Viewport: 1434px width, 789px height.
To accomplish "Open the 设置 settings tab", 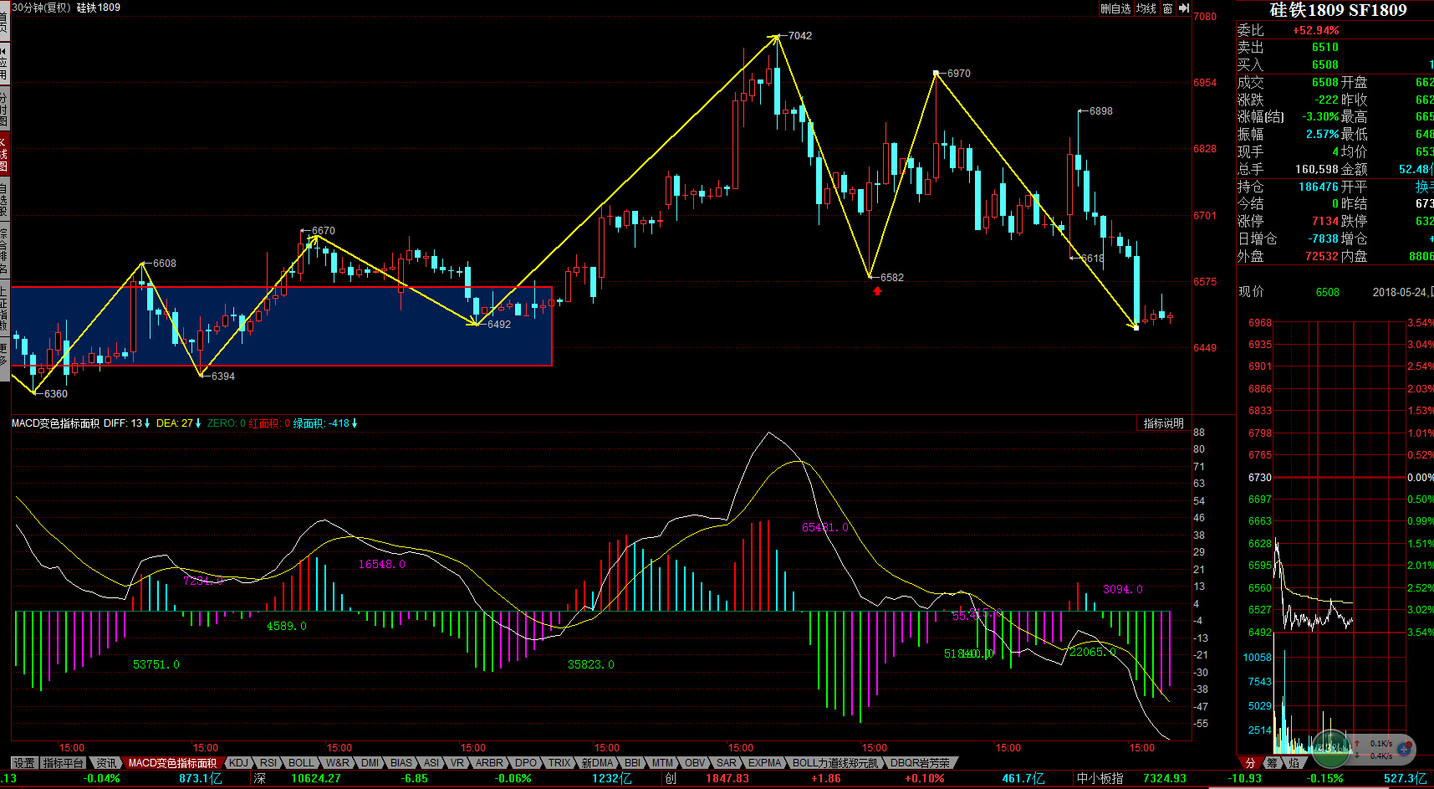I will pyautogui.click(x=24, y=763).
